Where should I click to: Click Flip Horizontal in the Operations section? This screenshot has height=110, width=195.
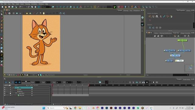pyautogui.click(x=150, y=28)
